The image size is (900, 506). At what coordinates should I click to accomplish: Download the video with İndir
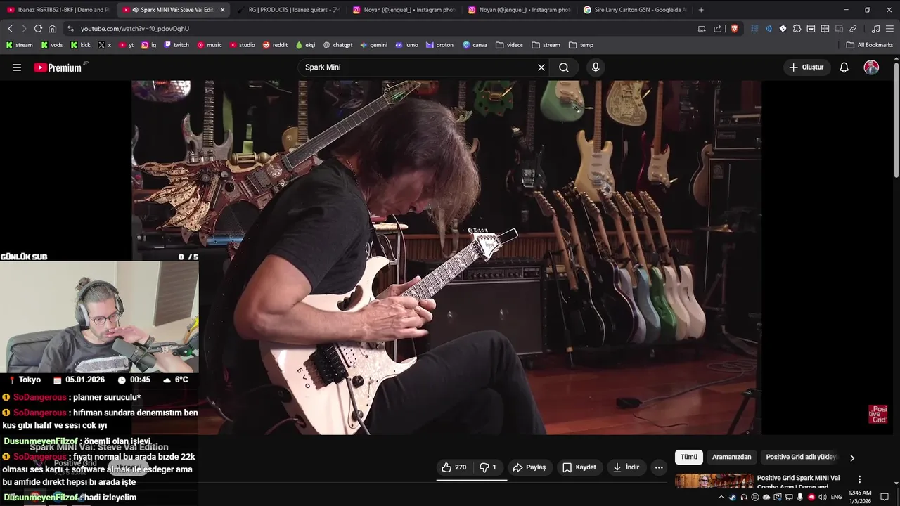[x=626, y=467]
